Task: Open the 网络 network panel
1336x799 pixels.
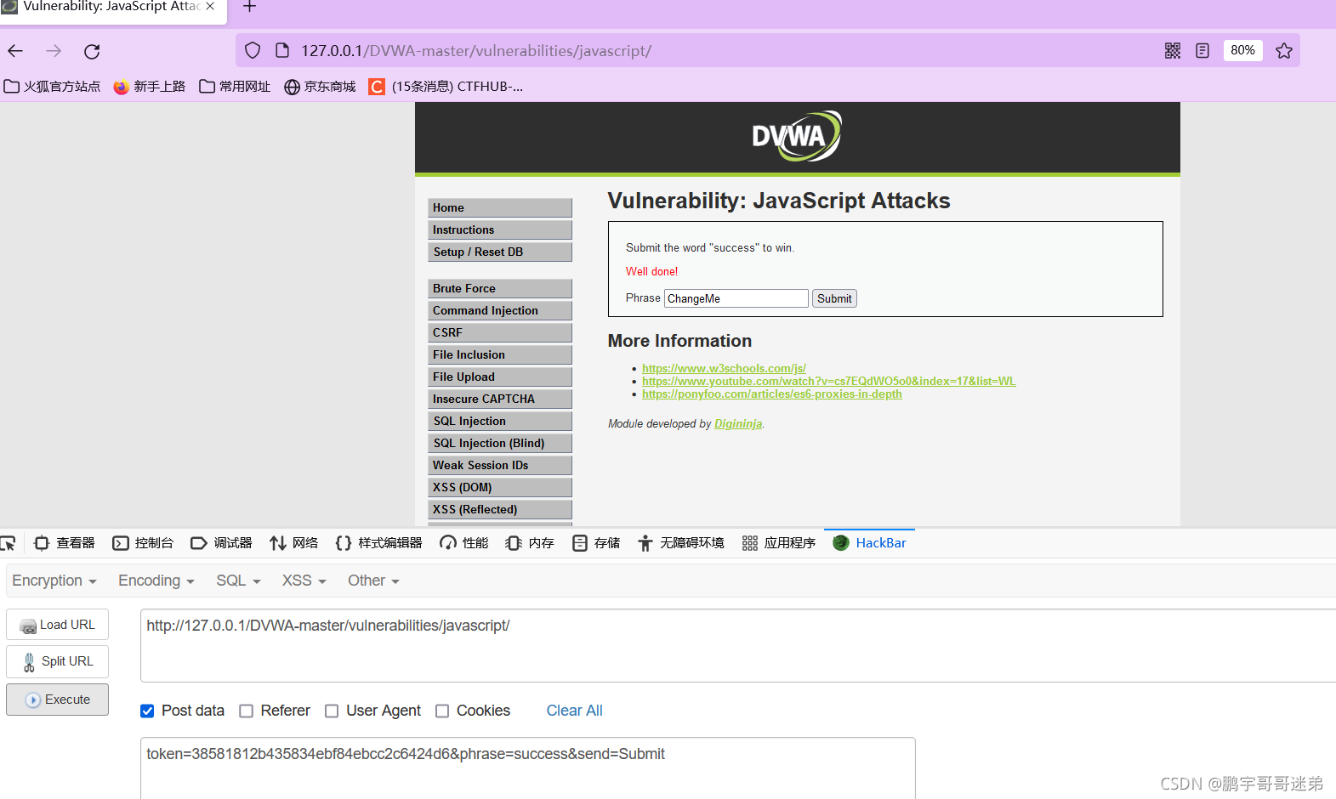Action: 293,543
